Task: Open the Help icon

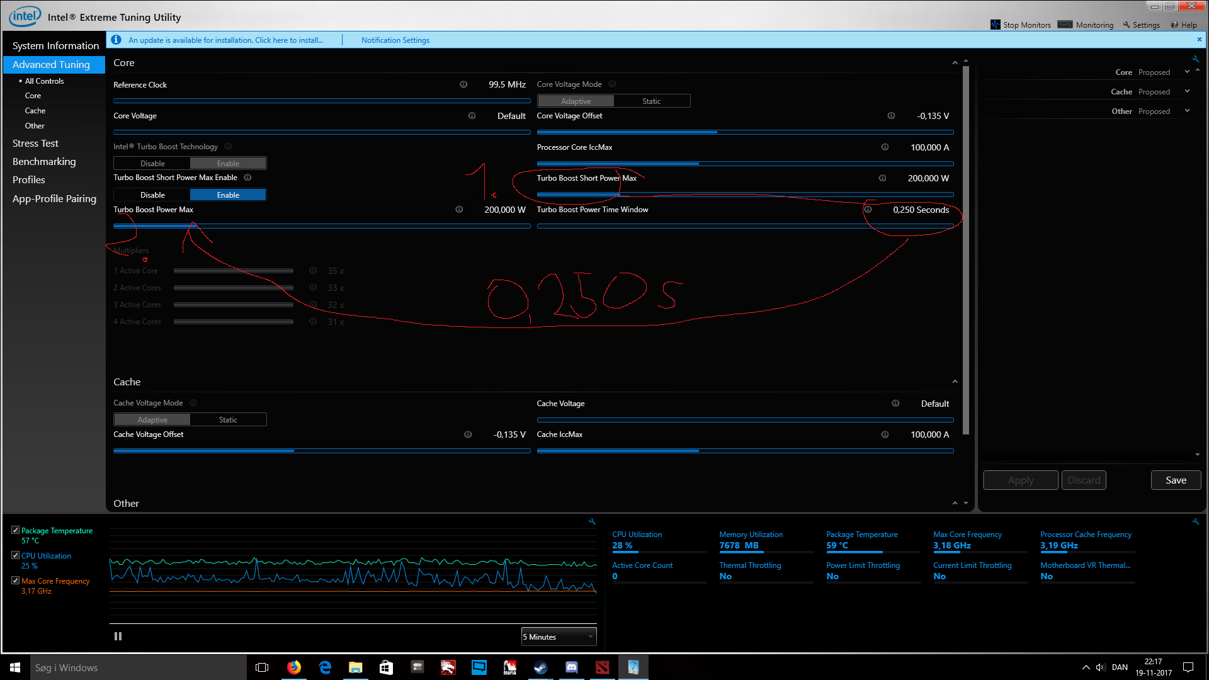Action: coord(1174,25)
